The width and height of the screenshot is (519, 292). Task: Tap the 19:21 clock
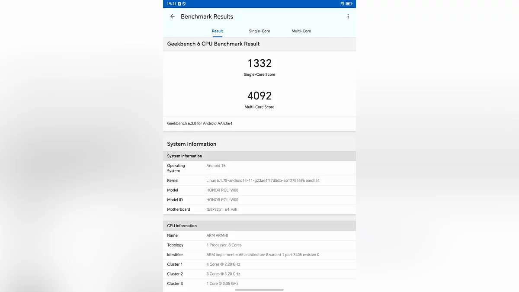[x=172, y=3]
